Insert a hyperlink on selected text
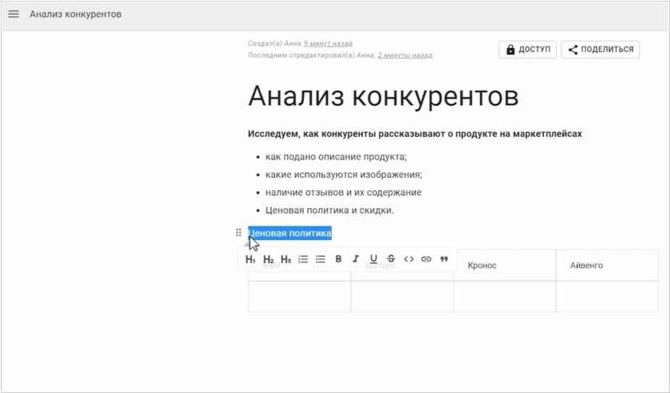670x393 pixels. (426, 259)
